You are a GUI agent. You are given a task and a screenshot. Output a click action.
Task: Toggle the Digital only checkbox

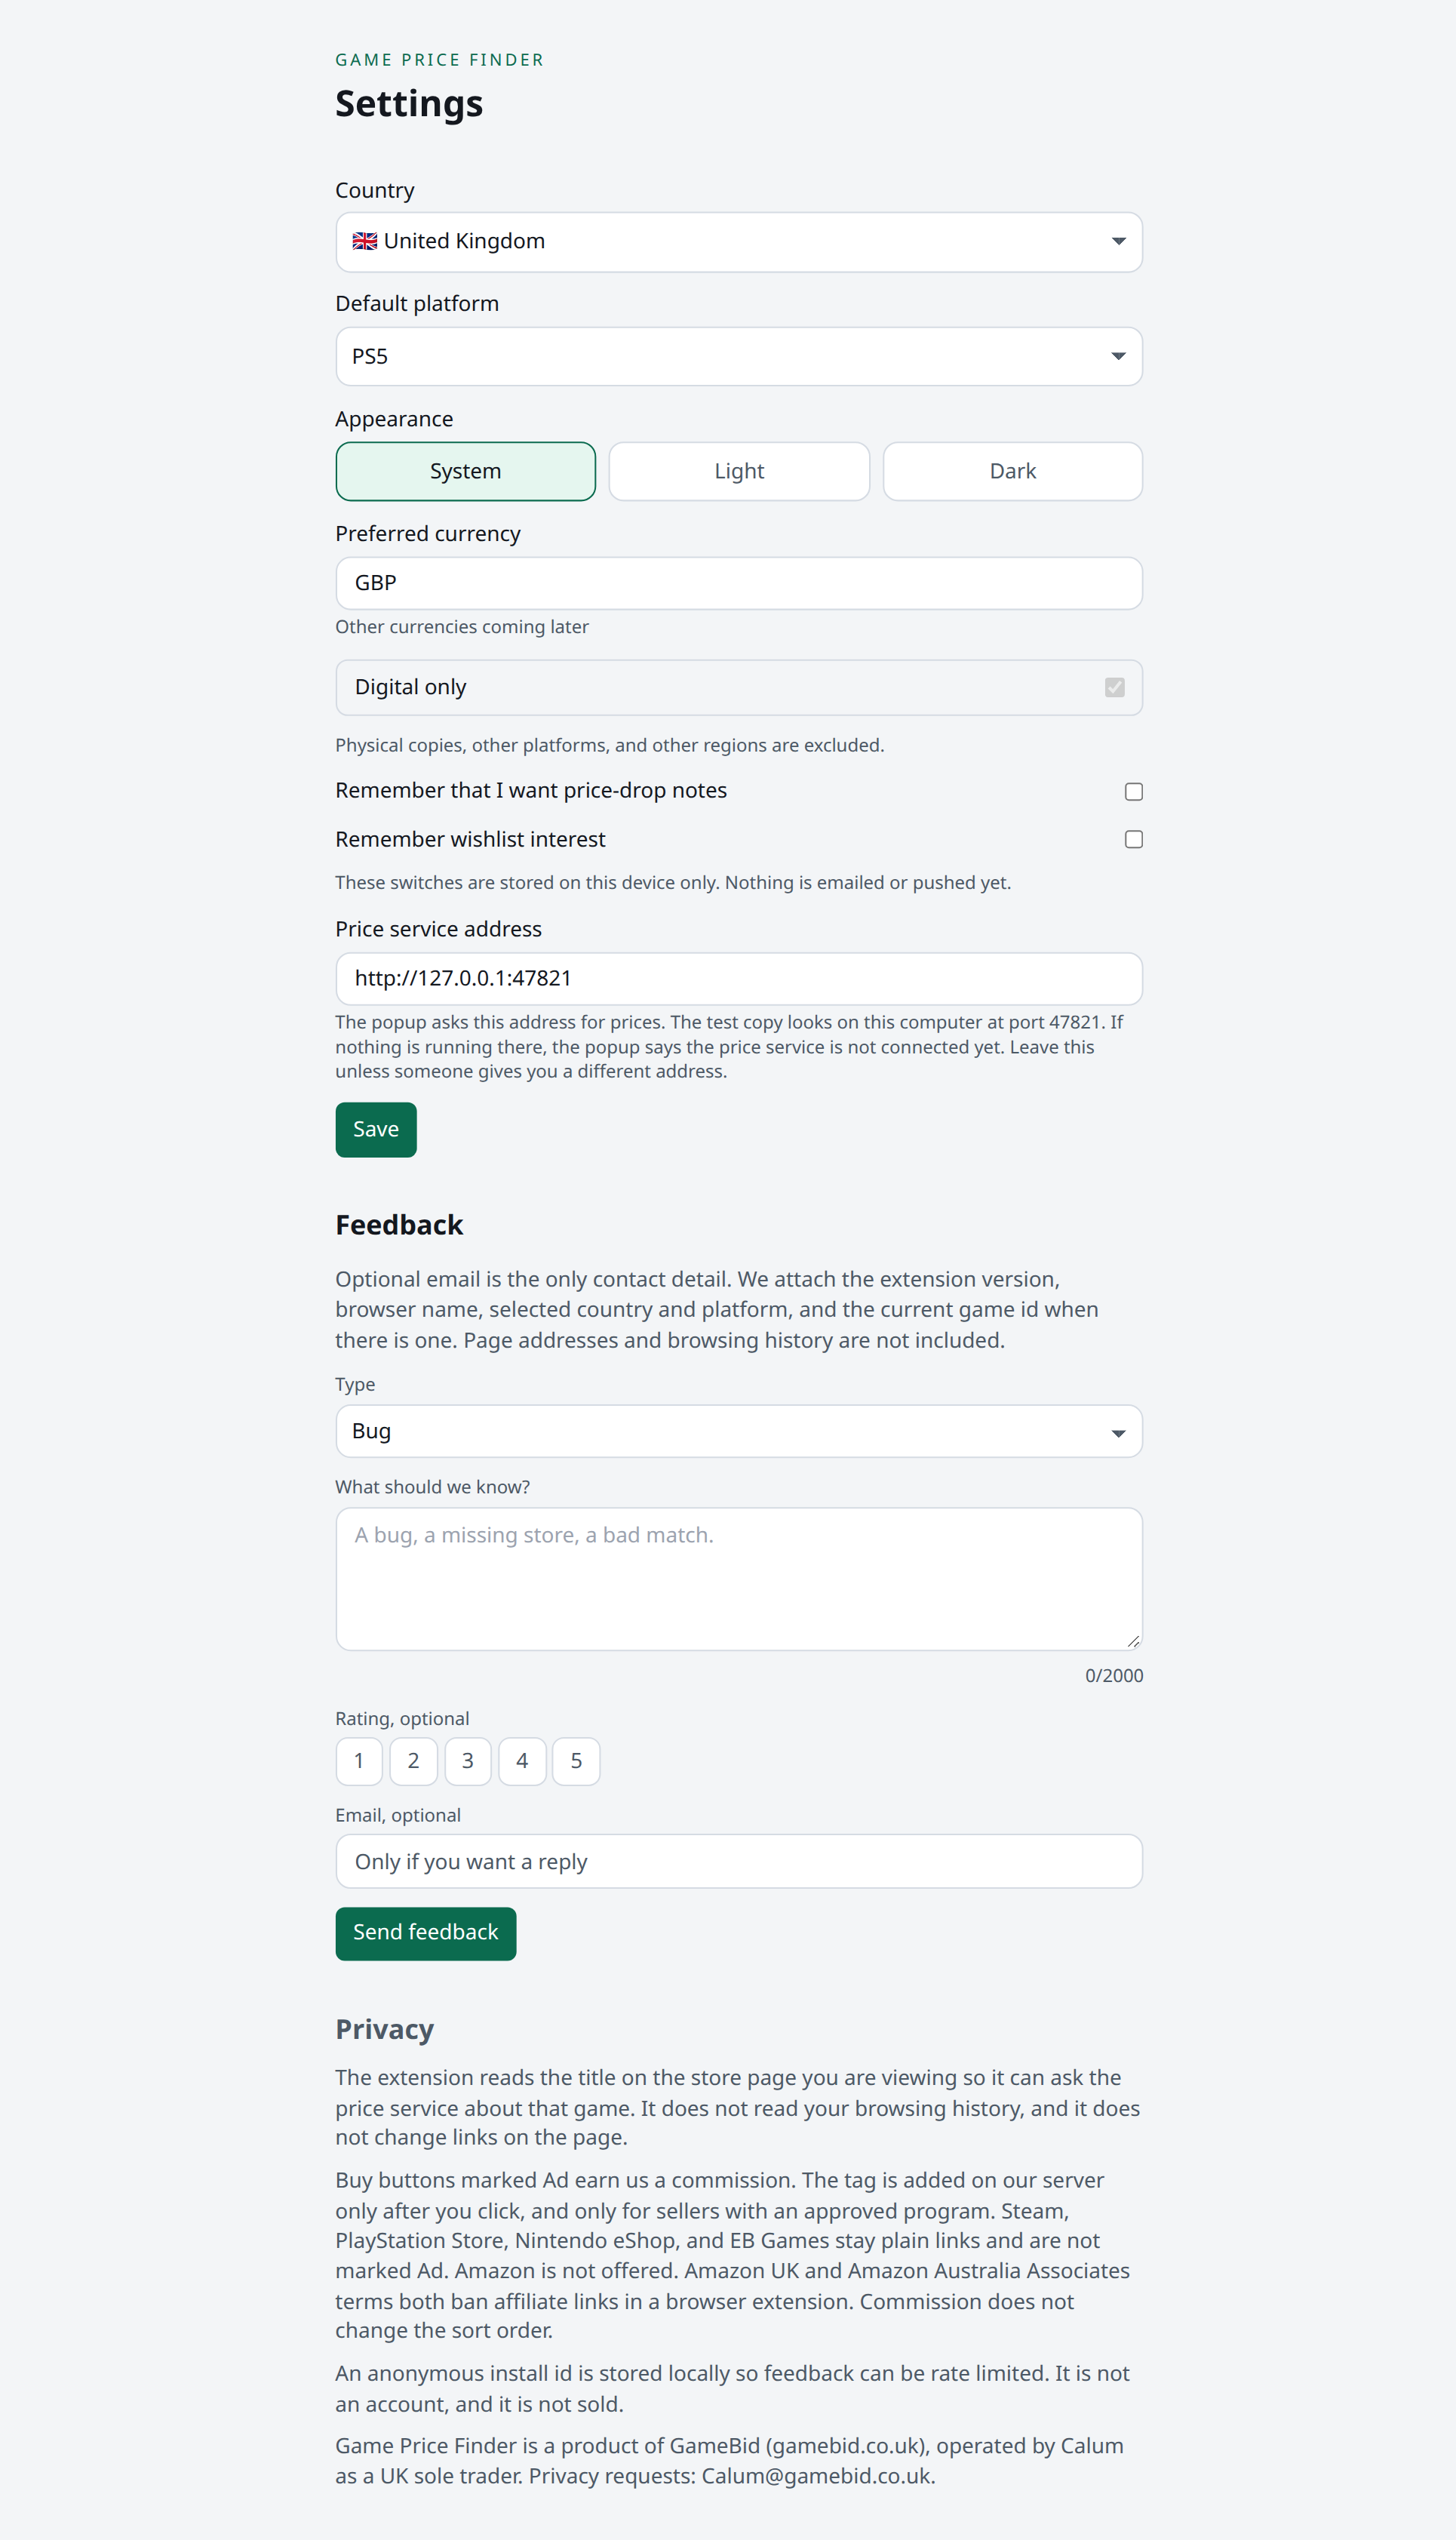[1115, 687]
